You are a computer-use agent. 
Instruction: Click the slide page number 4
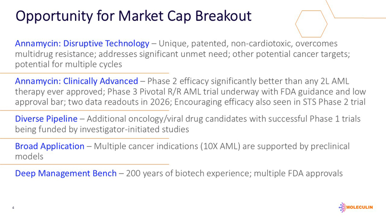click(13, 208)
